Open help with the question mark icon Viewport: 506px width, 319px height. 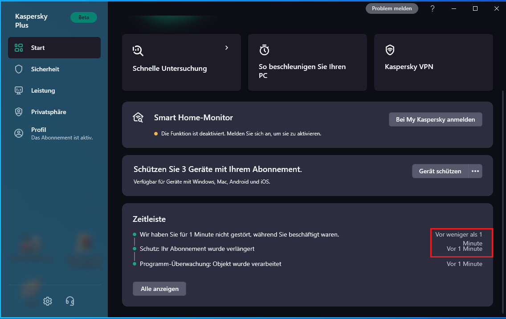coord(433,9)
